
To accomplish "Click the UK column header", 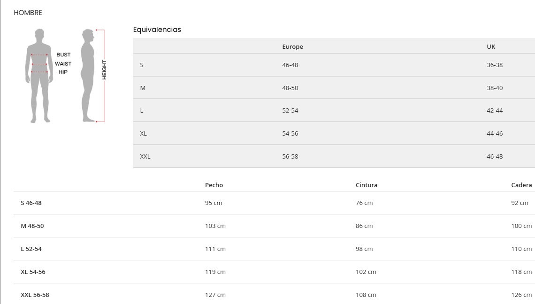I will click(490, 47).
